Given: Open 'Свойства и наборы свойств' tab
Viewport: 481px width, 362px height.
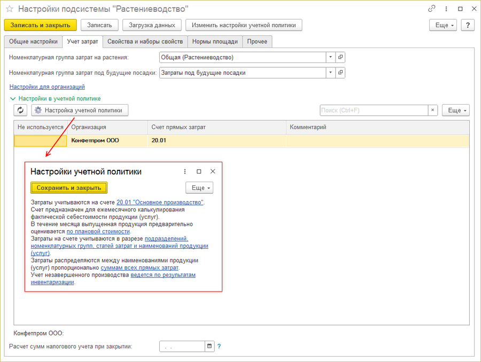Looking at the screenshot, I should (x=145, y=42).
